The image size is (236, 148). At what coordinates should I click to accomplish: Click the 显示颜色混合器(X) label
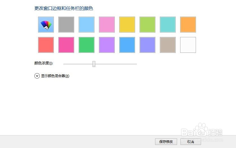point(55,76)
